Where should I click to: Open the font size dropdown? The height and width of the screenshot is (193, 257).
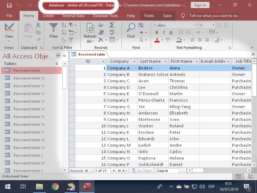click(213, 25)
